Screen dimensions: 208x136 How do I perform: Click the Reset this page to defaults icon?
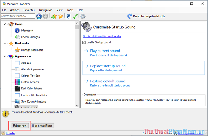point(130,16)
